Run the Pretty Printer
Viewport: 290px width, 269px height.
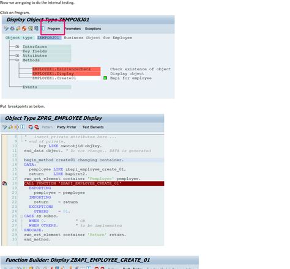click(67, 127)
